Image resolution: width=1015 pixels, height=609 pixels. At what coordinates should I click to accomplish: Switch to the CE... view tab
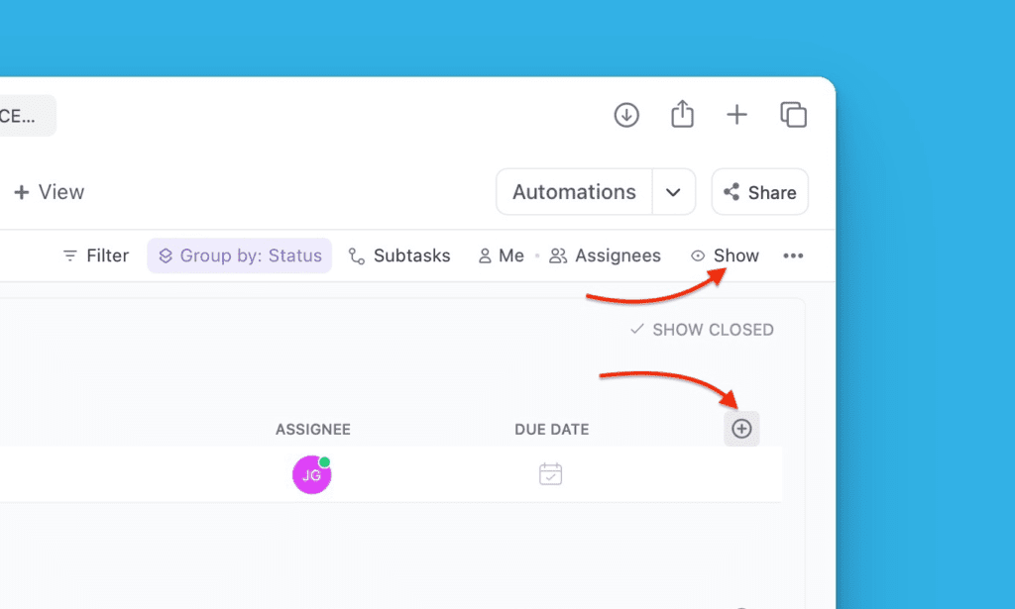pos(25,115)
